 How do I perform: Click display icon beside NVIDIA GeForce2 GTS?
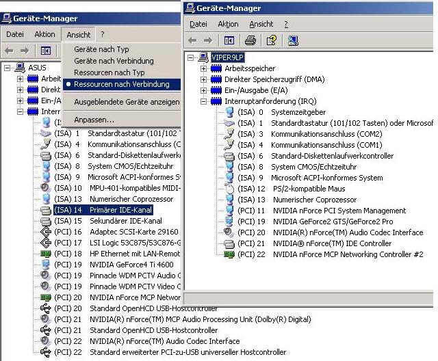pos(229,222)
